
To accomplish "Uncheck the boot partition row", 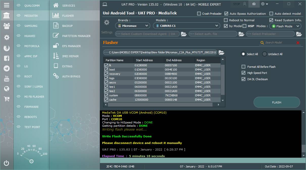I will click(x=106, y=70).
